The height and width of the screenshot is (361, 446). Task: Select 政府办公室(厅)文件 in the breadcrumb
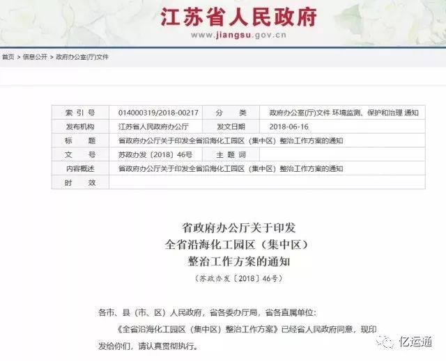[x=82, y=56]
